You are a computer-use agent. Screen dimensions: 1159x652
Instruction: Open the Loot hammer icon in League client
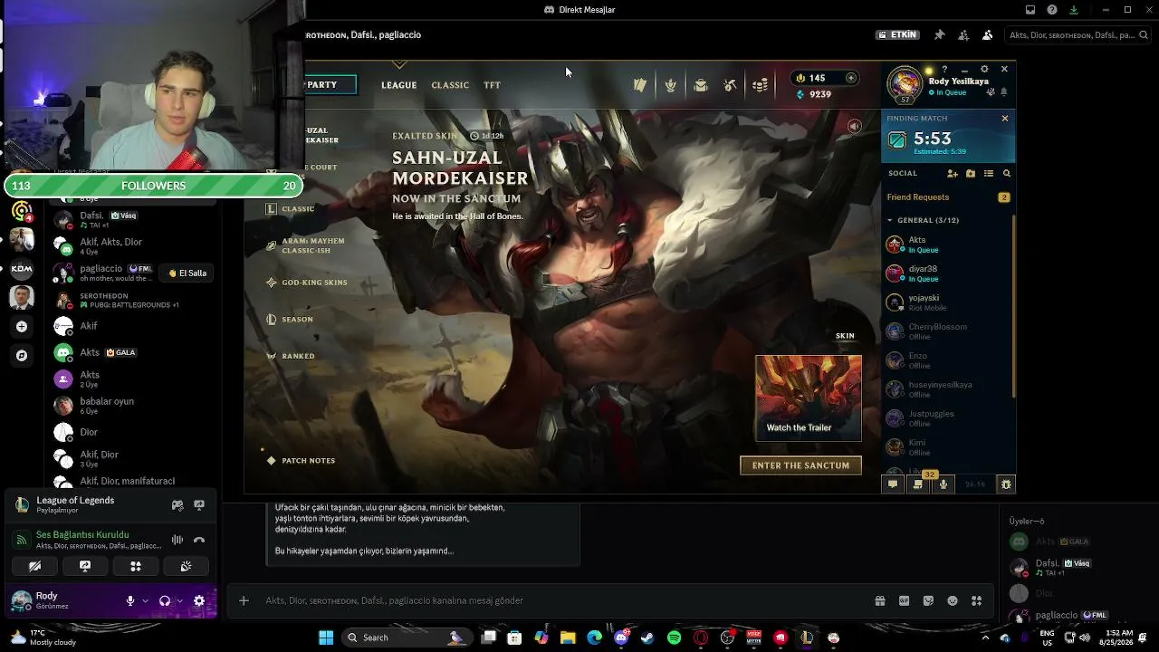coord(730,85)
